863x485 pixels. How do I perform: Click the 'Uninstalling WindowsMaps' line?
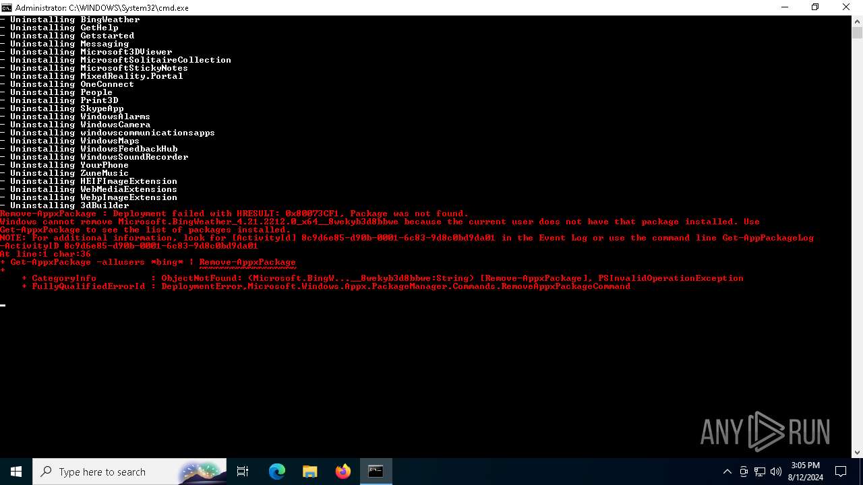70,141
